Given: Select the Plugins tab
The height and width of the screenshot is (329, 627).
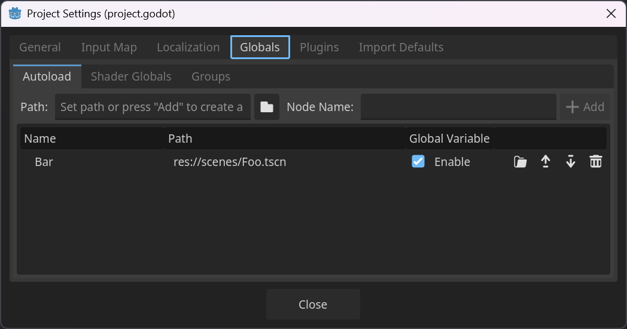Looking at the screenshot, I should click(319, 47).
